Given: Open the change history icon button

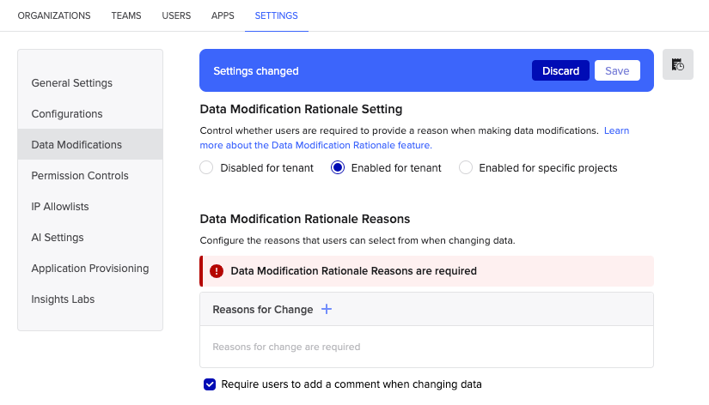Looking at the screenshot, I should 678,64.
